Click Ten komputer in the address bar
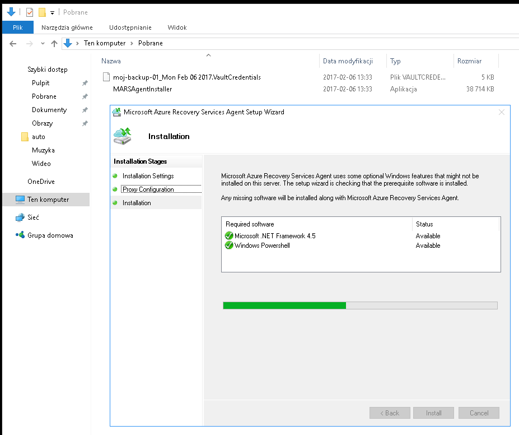The height and width of the screenshot is (435, 519). [105, 43]
